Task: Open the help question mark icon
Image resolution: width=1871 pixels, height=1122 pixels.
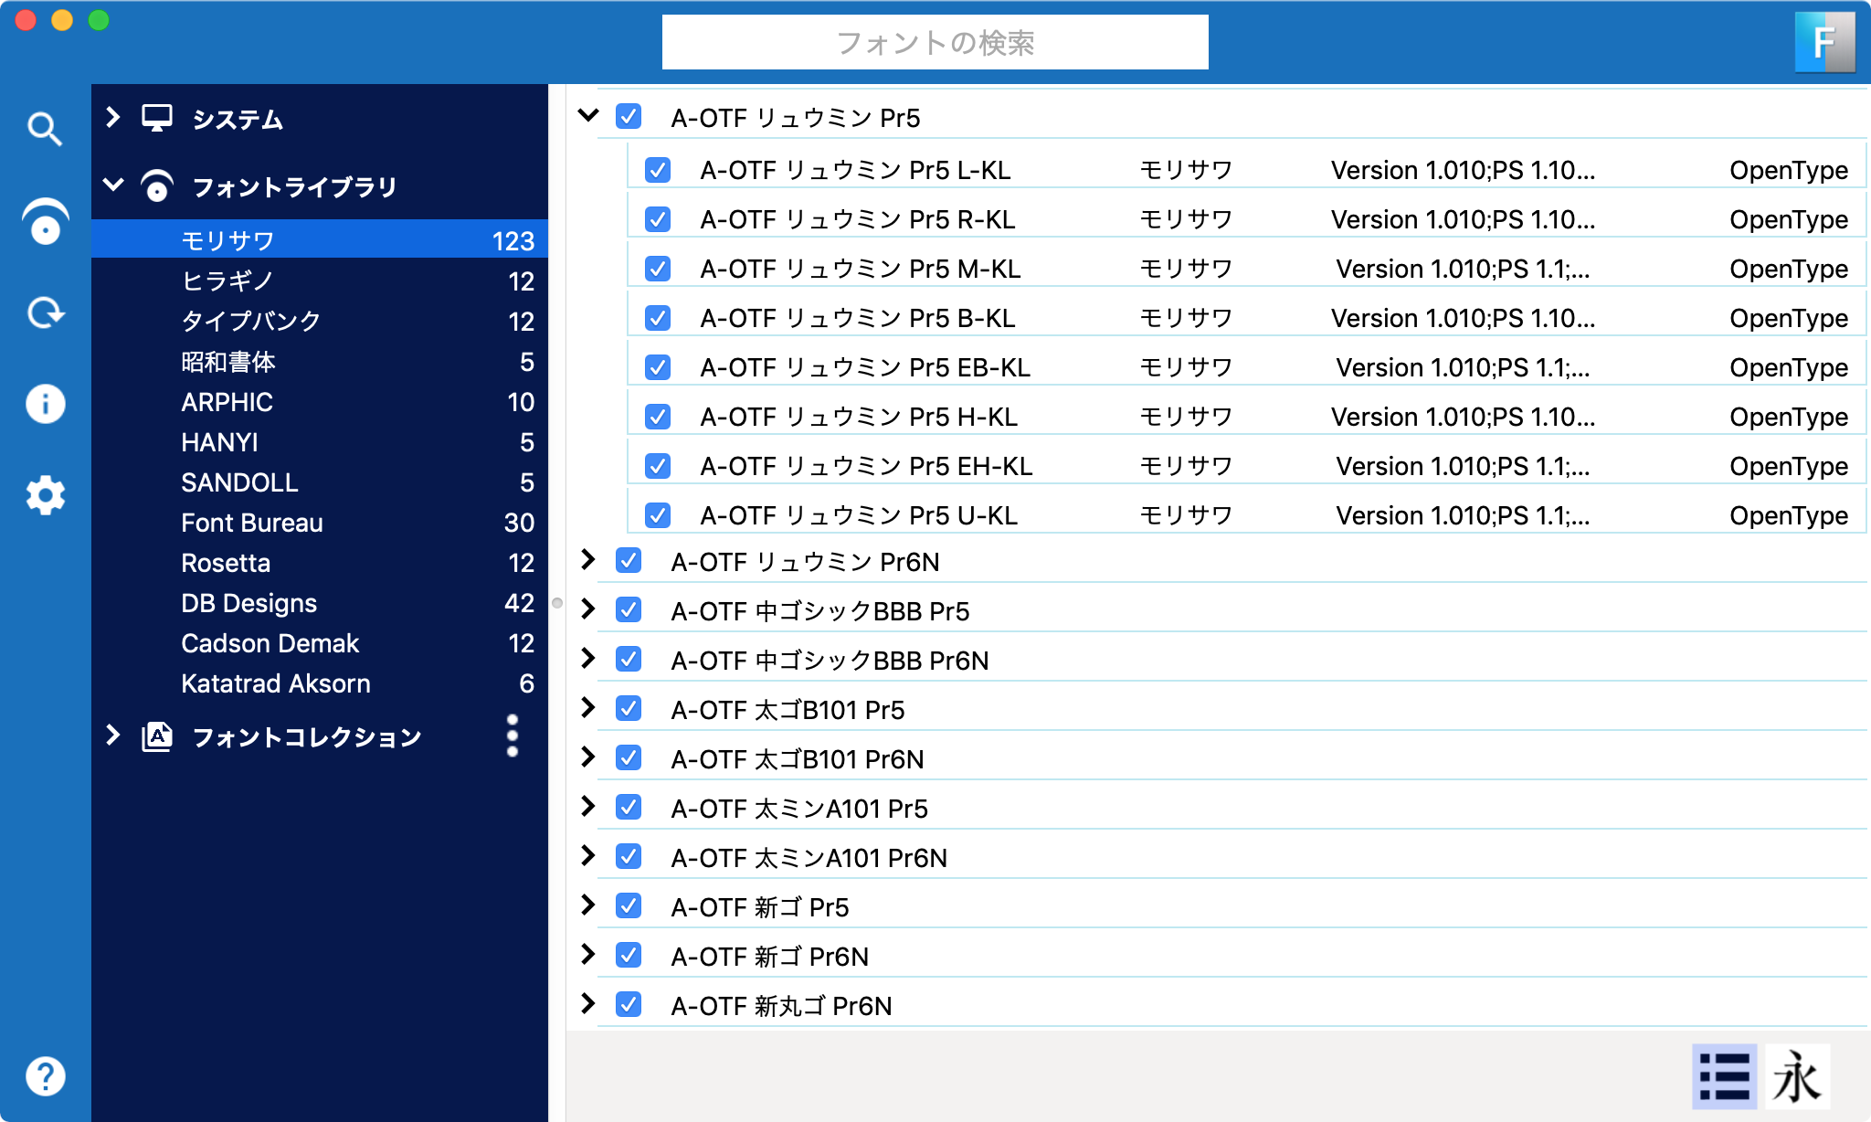Action: click(45, 1076)
